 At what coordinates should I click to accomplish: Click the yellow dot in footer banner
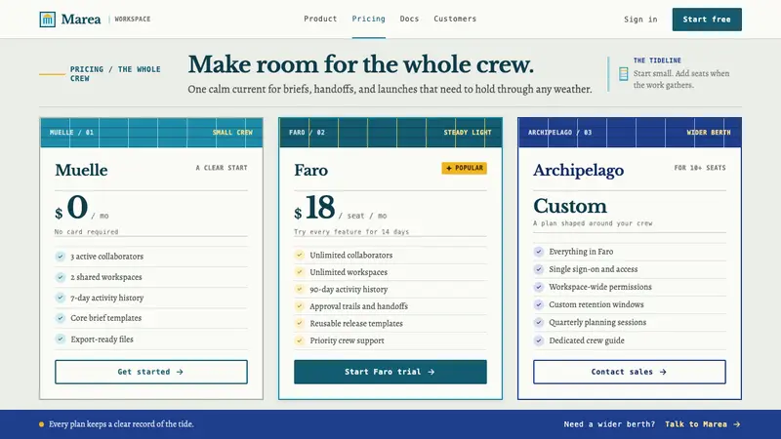coord(41,424)
